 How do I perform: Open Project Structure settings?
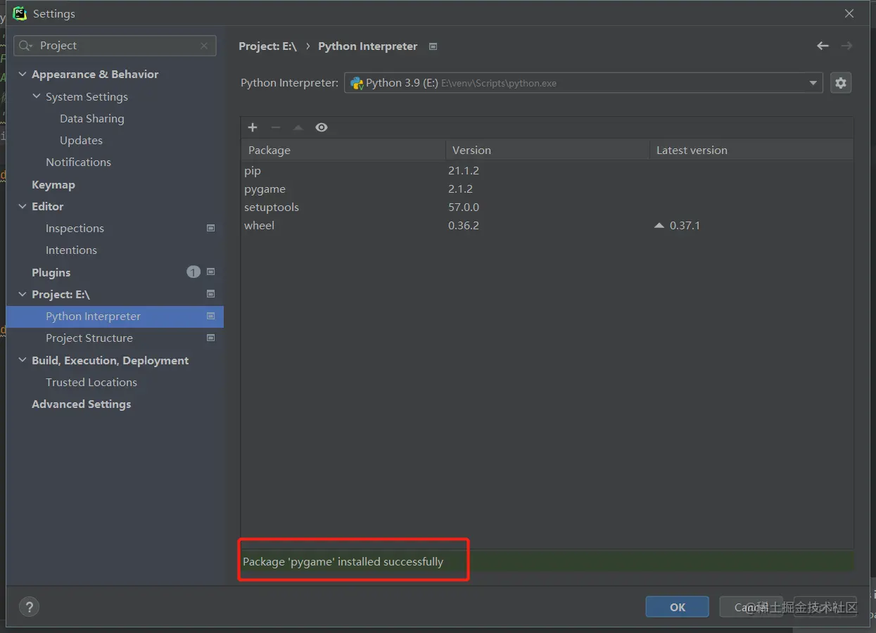(89, 338)
